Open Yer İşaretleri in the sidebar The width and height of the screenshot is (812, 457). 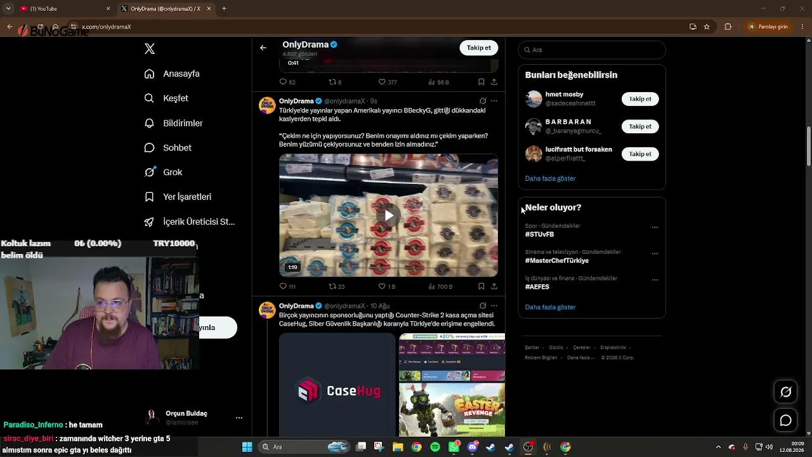178,197
